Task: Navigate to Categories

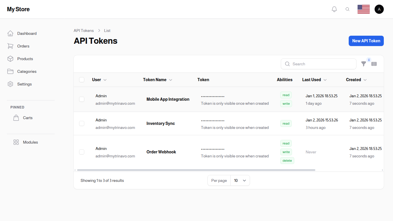Action: point(27,71)
